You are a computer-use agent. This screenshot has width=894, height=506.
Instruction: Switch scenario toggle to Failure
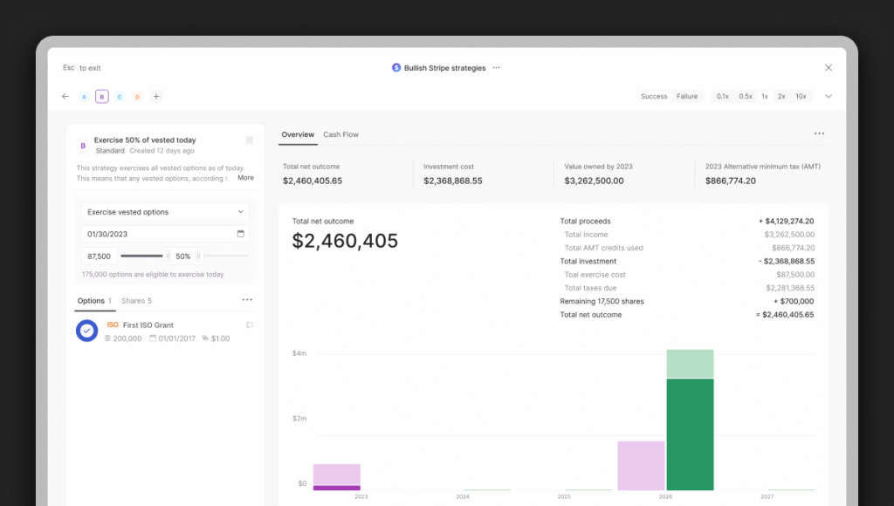tap(687, 97)
